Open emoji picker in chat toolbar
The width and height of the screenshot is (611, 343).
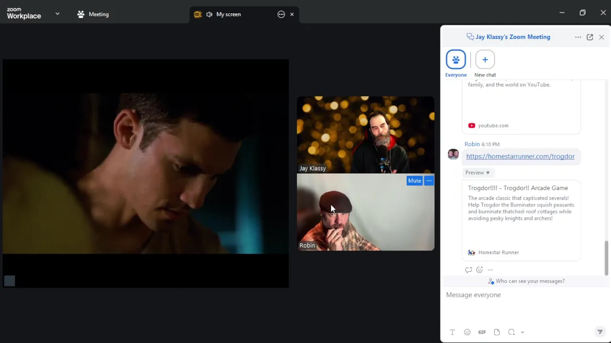pyautogui.click(x=467, y=332)
